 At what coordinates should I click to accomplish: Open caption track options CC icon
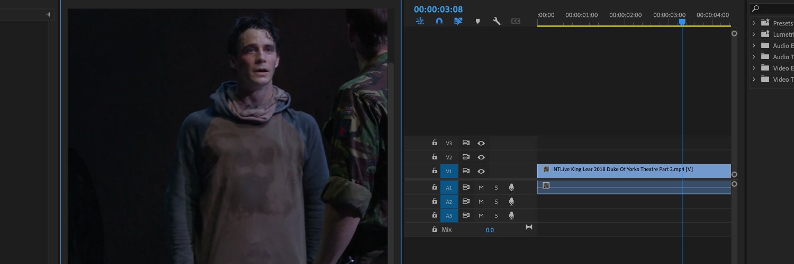516,21
